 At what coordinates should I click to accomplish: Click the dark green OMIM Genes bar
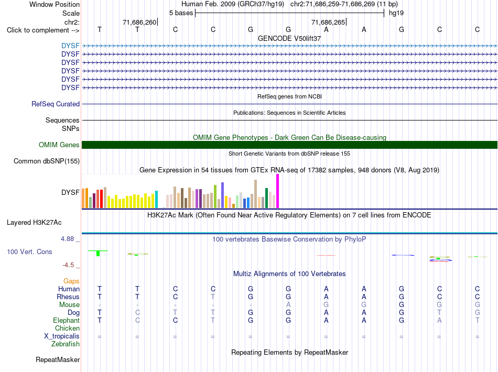pyautogui.click(x=289, y=145)
